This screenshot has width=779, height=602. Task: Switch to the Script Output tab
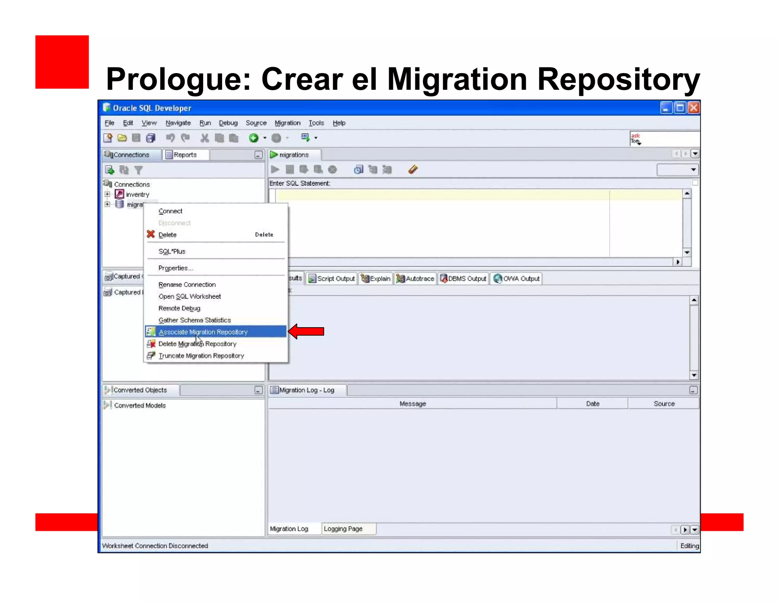(x=331, y=279)
